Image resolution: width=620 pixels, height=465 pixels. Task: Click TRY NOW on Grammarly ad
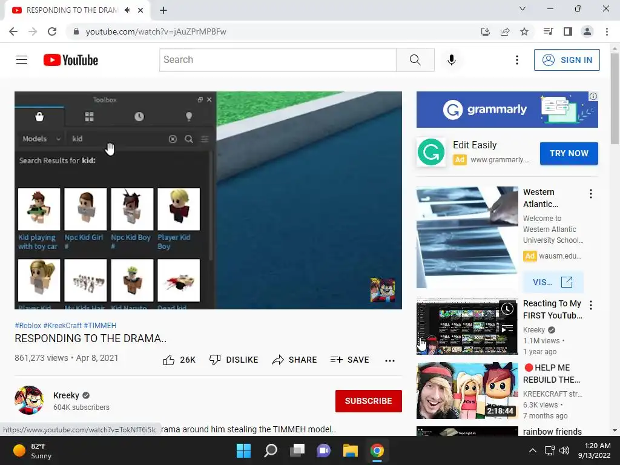click(569, 153)
